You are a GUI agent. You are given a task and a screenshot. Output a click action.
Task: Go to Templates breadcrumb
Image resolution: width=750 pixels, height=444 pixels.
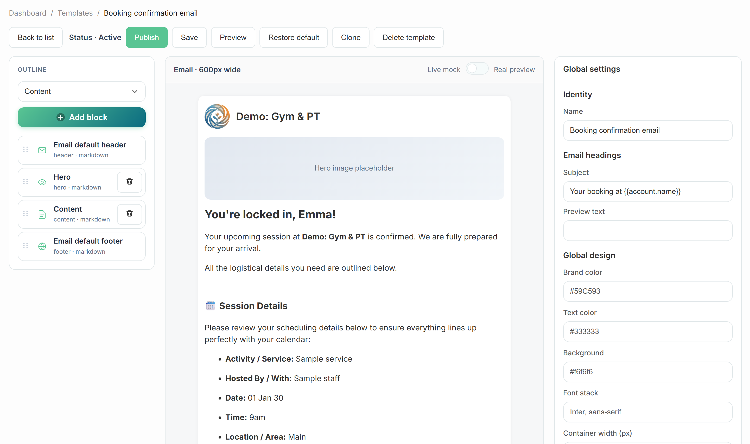75,13
